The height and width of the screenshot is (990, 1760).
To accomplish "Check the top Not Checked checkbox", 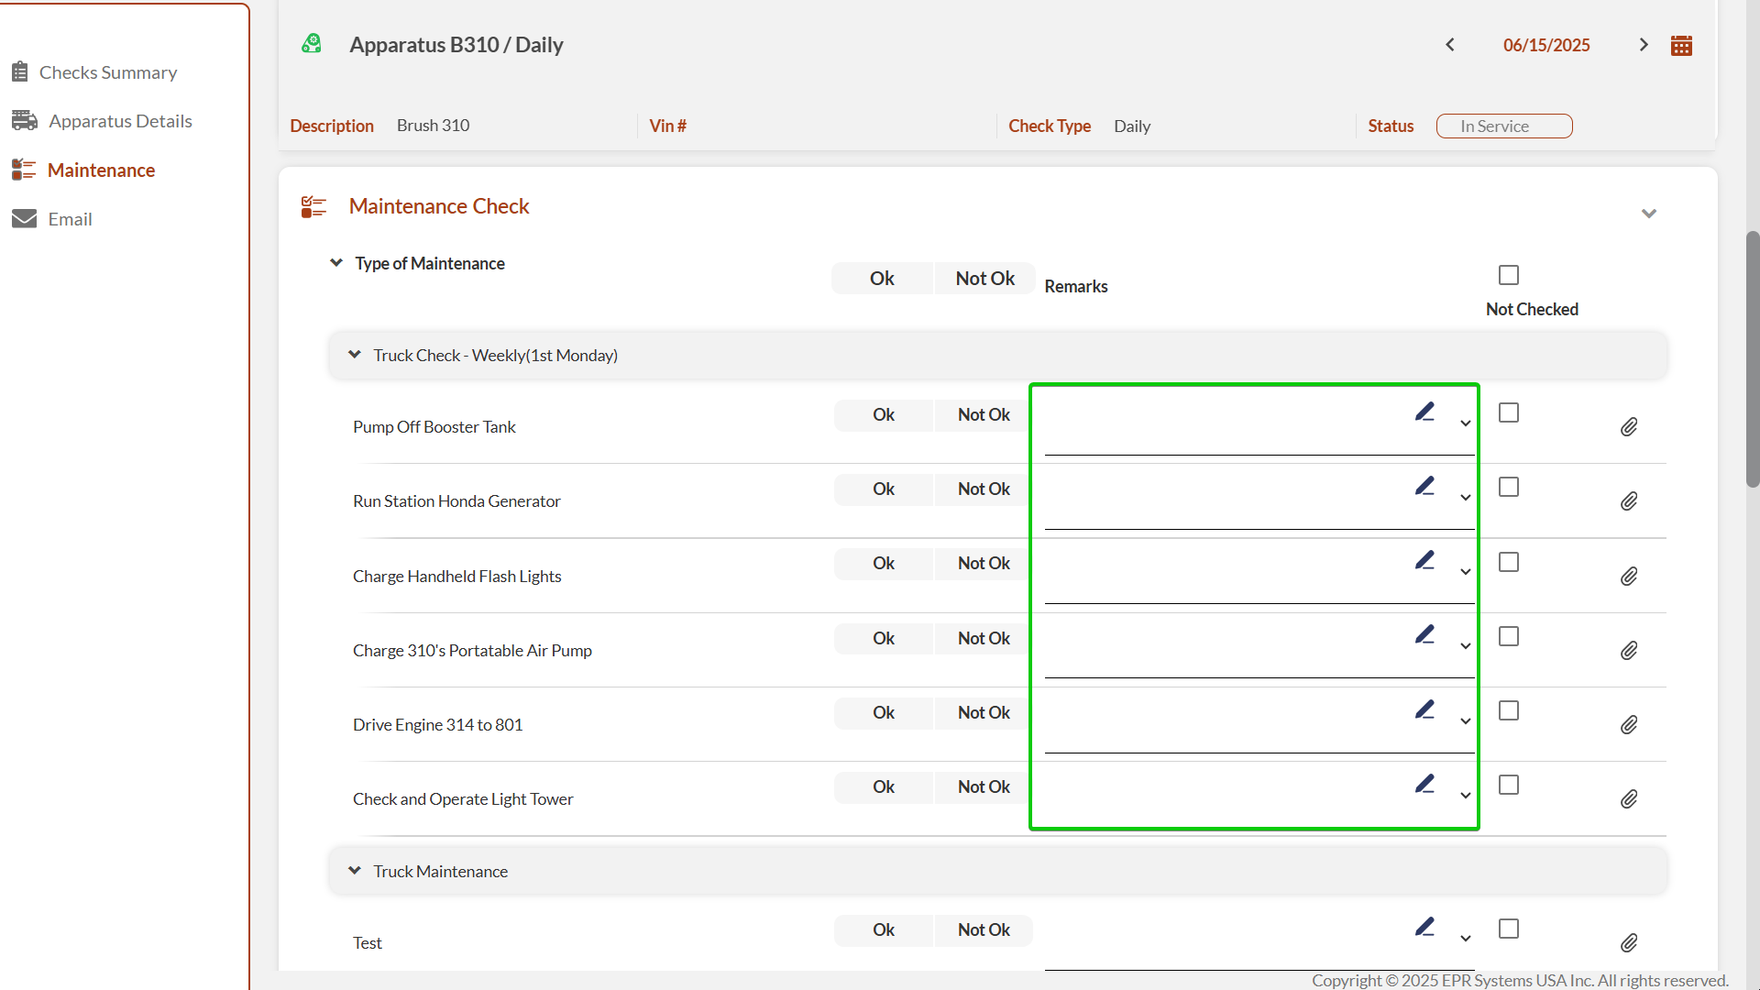I will point(1509,275).
